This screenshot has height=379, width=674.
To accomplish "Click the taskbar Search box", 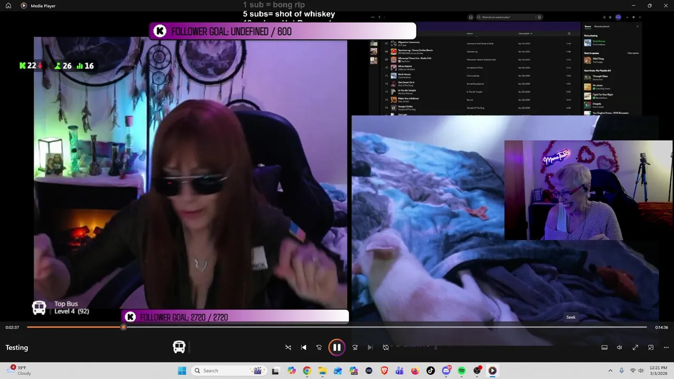I will pos(229,371).
